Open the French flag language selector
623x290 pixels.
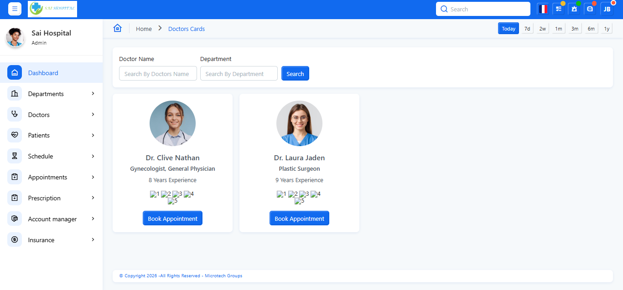tap(543, 9)
